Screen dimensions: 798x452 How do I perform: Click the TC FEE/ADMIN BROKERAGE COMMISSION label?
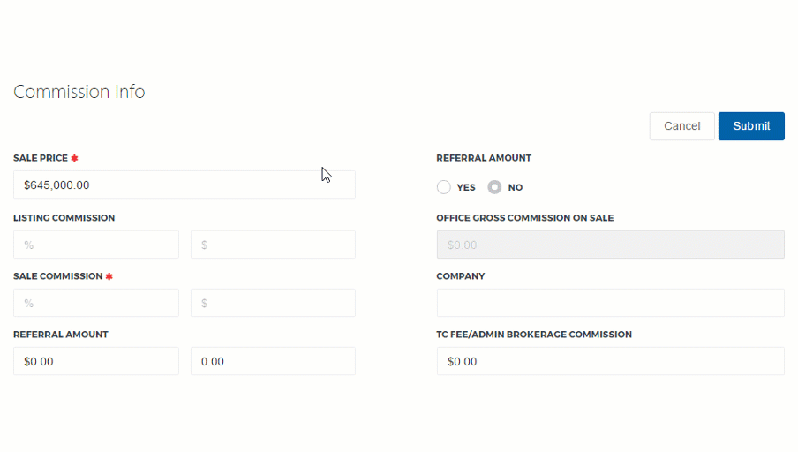point(534,335)
